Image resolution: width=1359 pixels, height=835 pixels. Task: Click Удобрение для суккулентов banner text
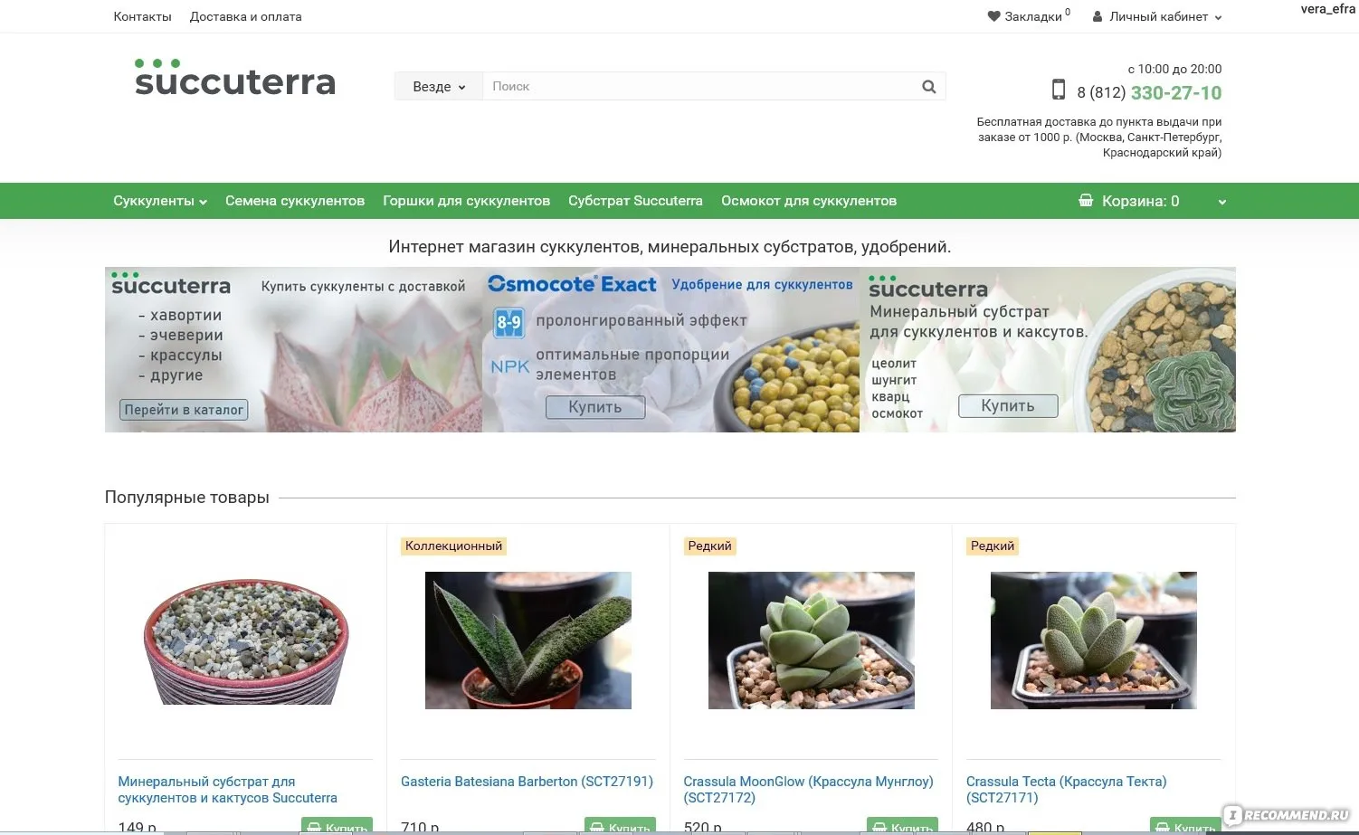(762, 285)
